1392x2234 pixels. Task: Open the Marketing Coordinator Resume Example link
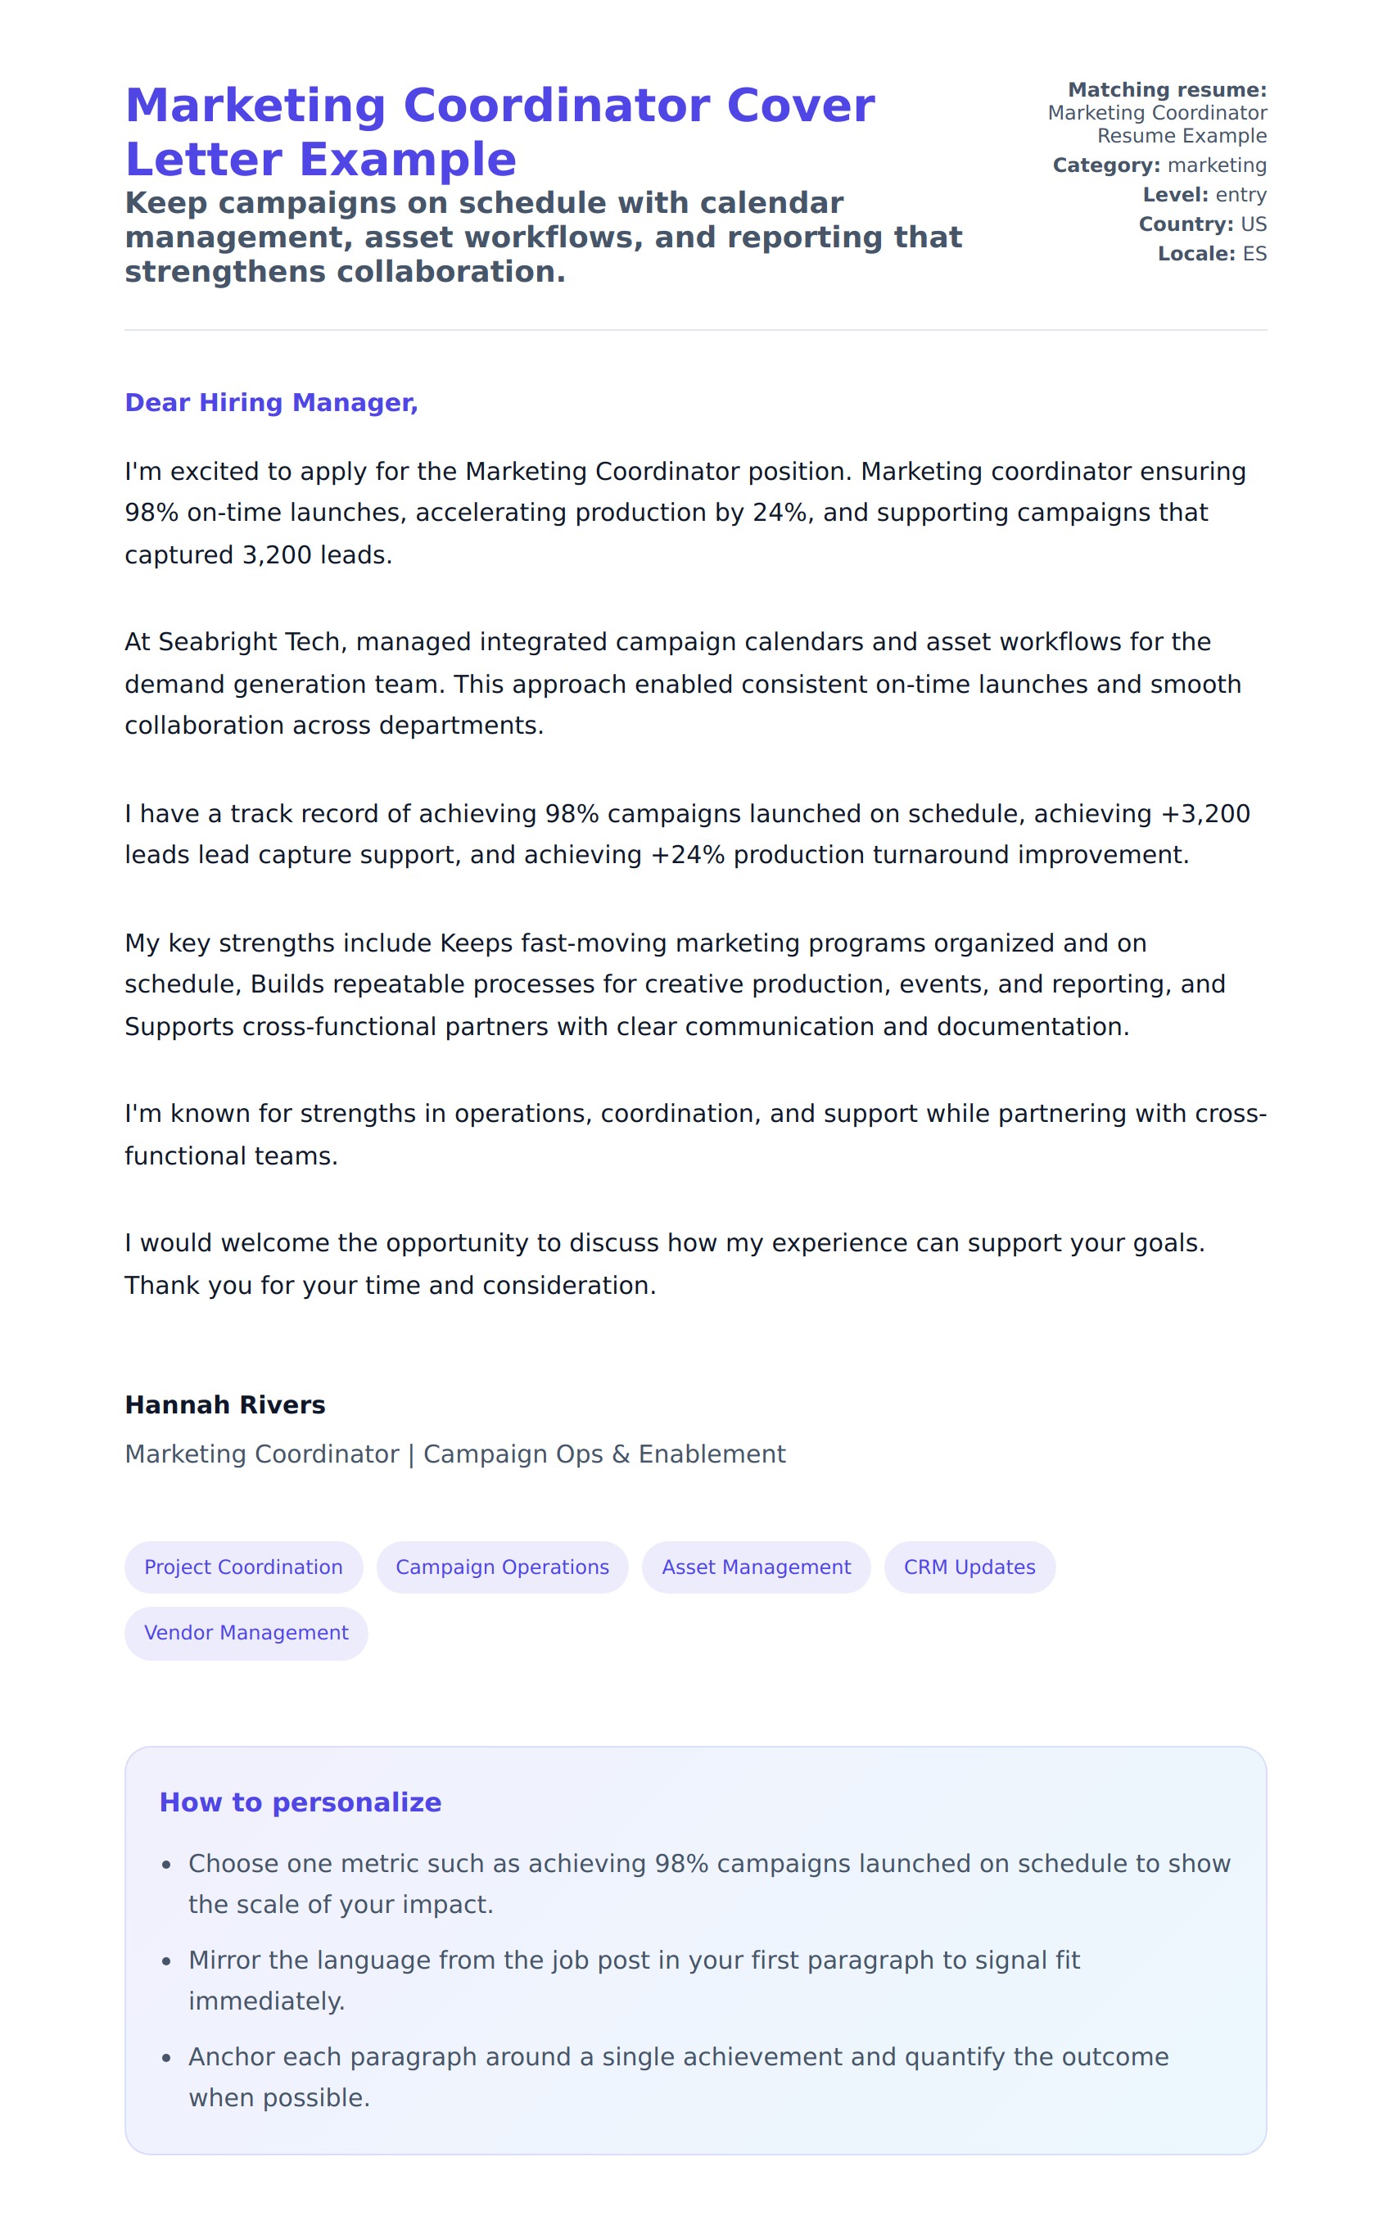(1156, 124)
